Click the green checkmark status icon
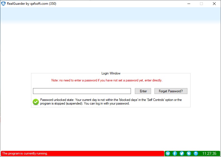 click(36, 102)
